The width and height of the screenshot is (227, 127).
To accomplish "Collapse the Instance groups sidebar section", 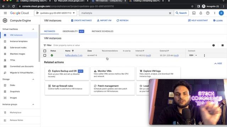I will 33,104.
